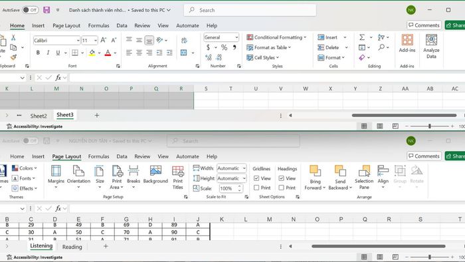
Task: Click the Print Titles button
Action: tap(178, 178)
